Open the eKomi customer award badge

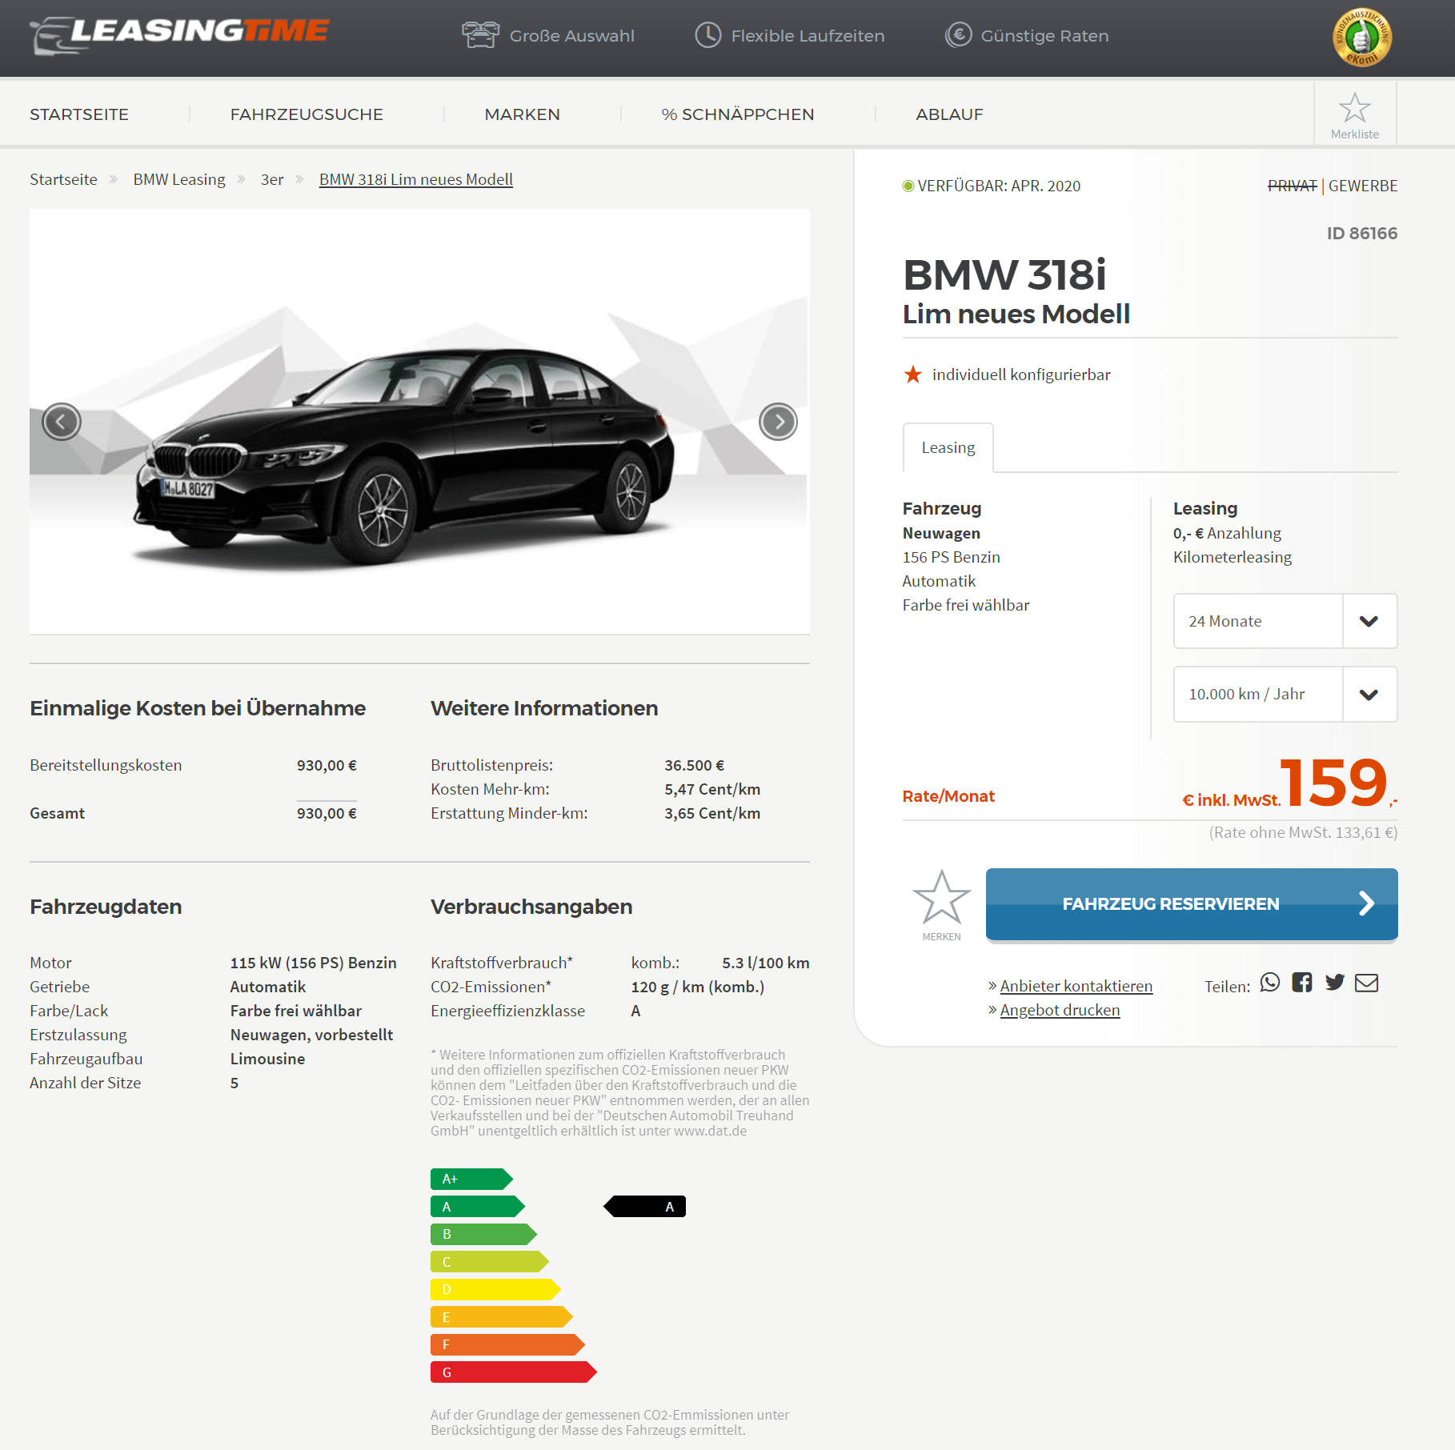pyautogui.click(x=1362, y=38)
